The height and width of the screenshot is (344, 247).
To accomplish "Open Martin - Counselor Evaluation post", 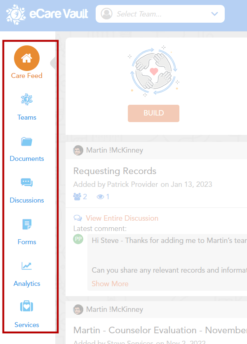I will click(x=160, y=330).
